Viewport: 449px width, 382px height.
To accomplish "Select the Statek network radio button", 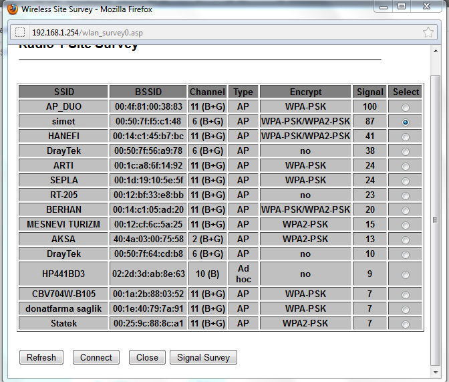I will (406, 324).
